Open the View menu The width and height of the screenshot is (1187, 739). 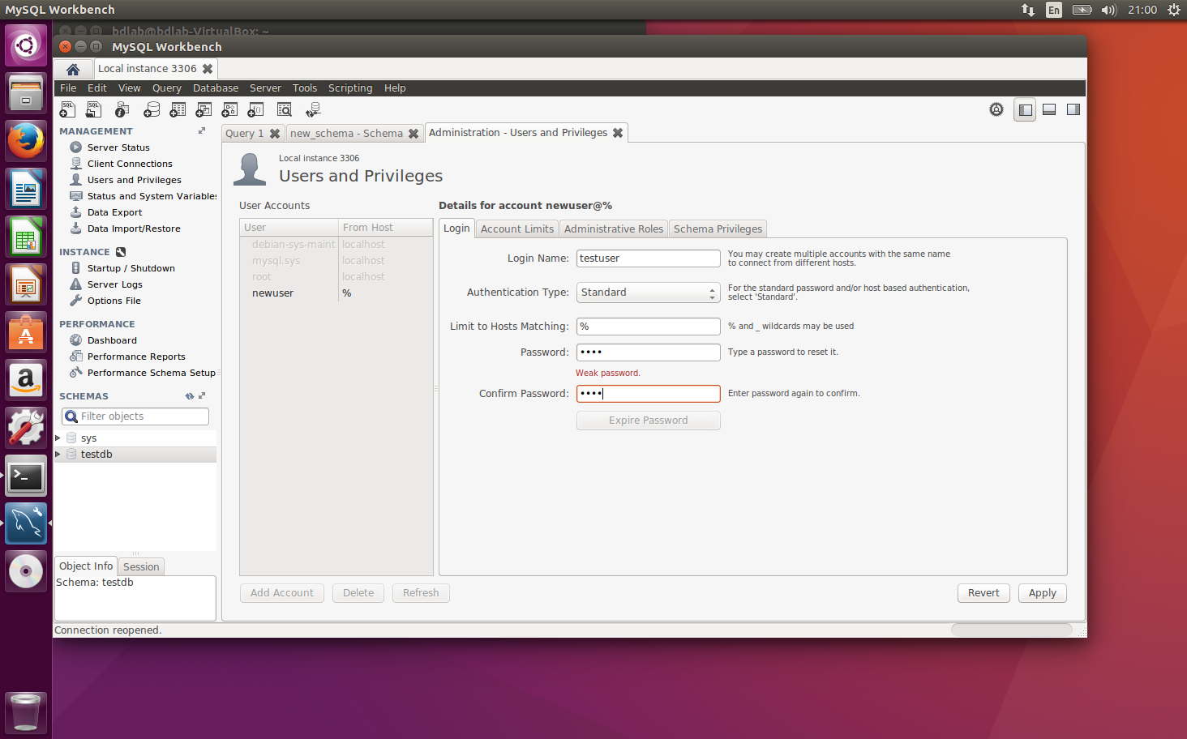pyautogui.click(x=130, y=88)
